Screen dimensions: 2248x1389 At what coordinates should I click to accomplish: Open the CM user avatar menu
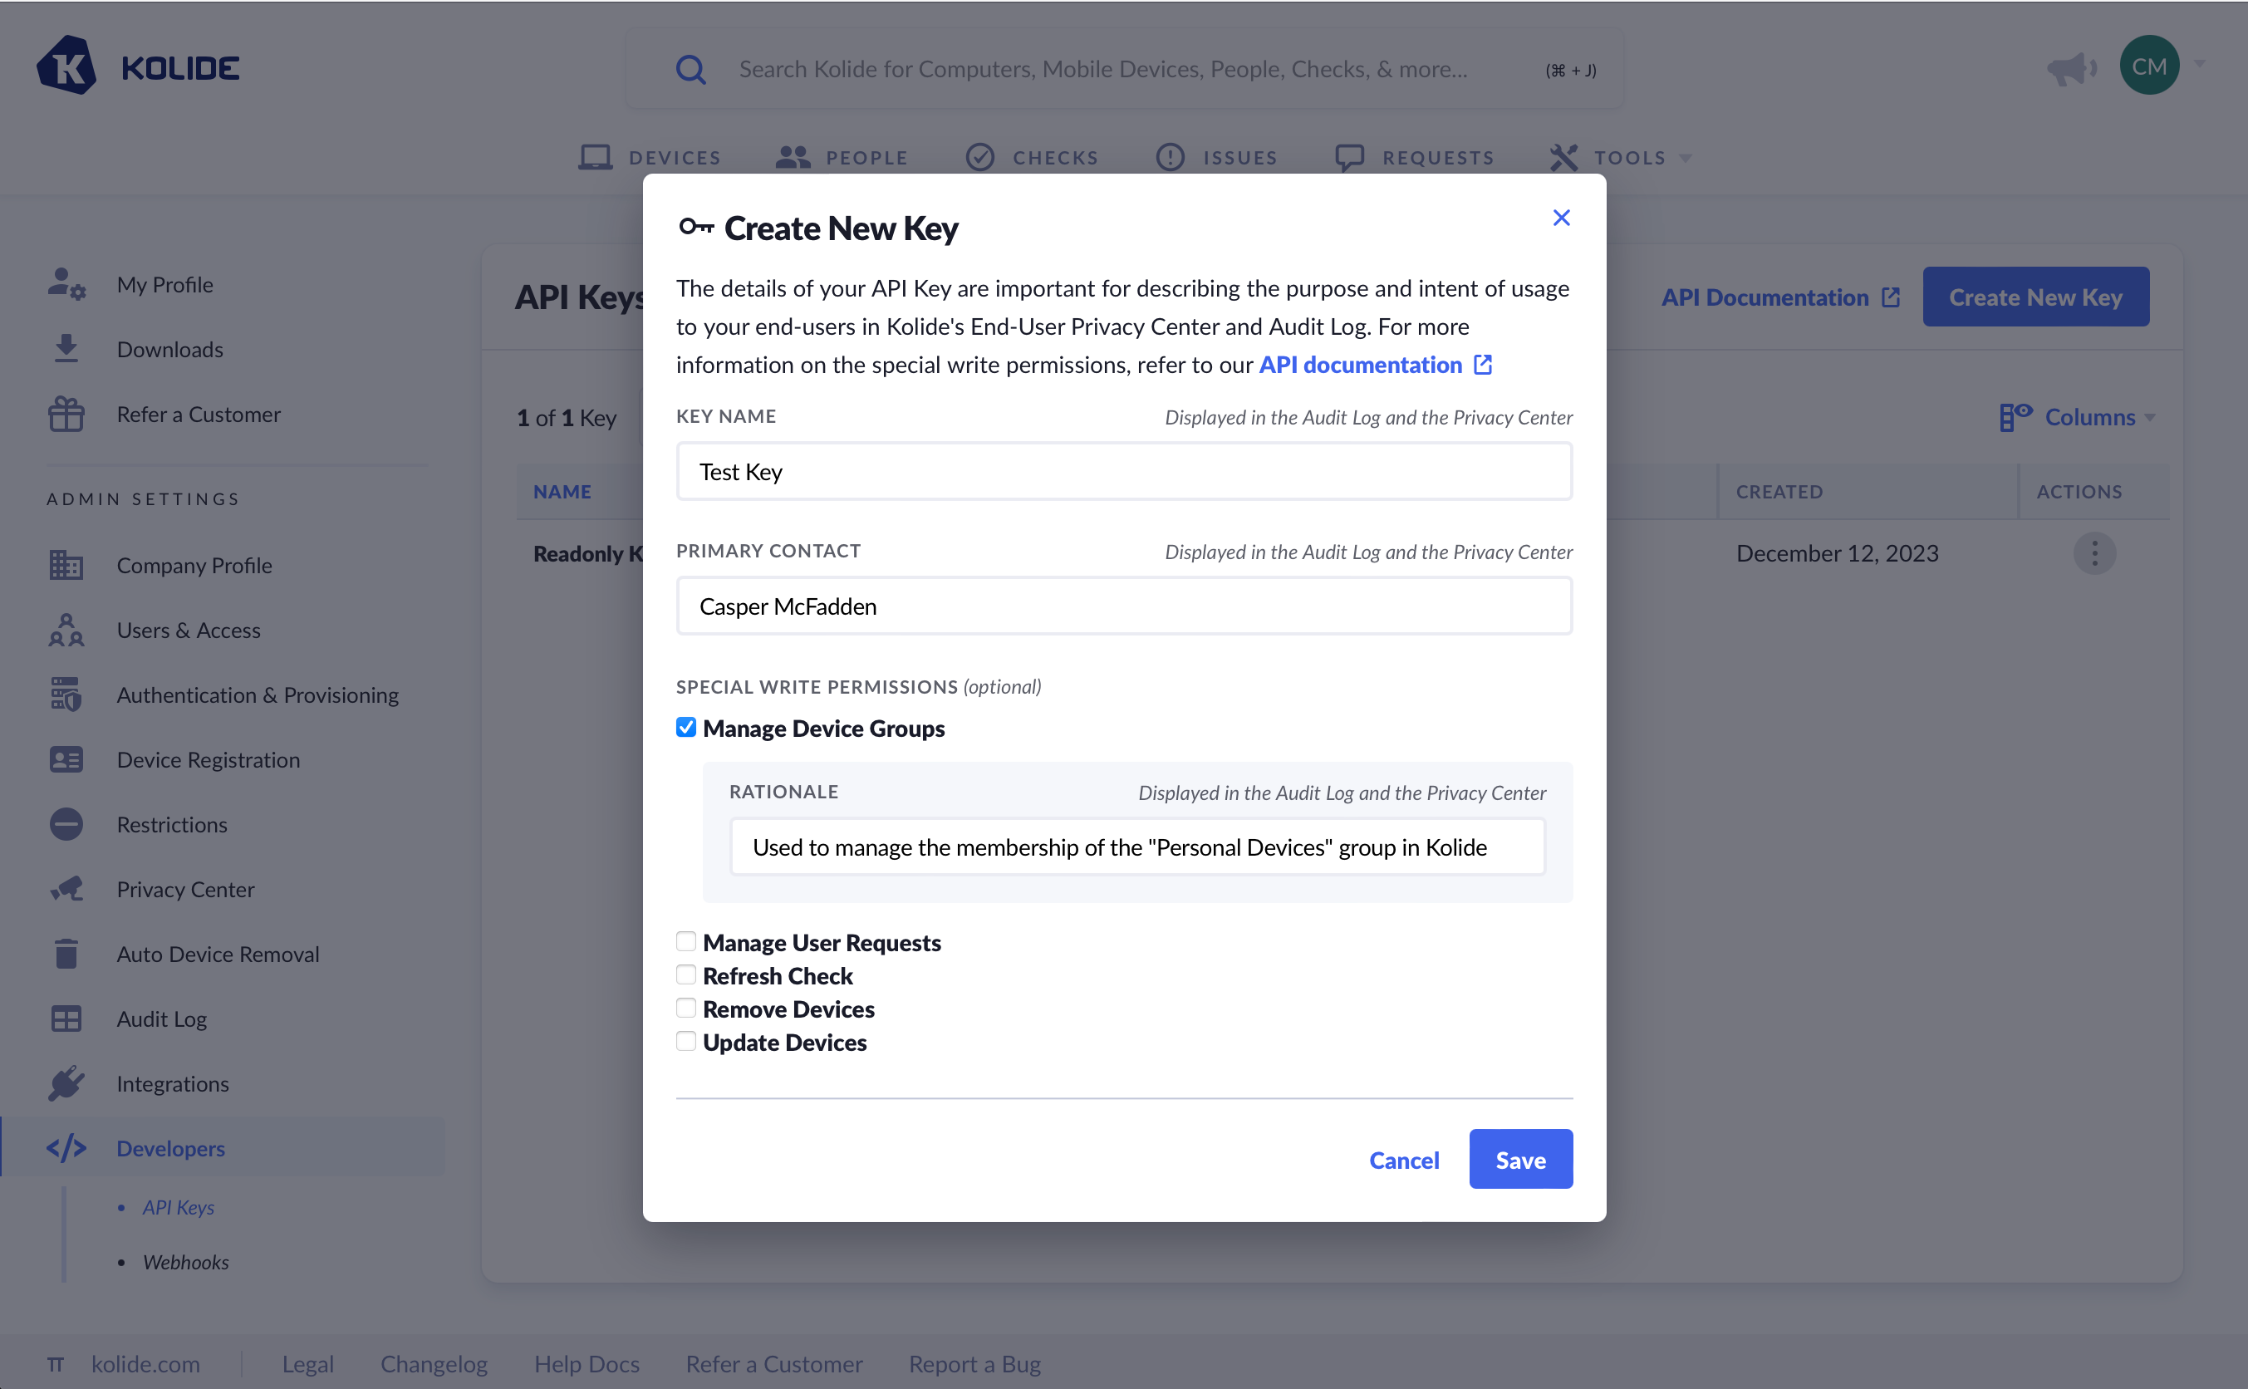pyautogui.click(x=2149, y=66)
